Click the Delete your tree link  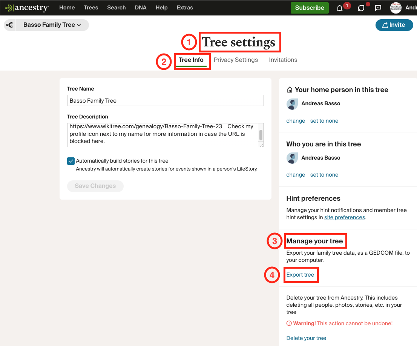tap(306, 338)
